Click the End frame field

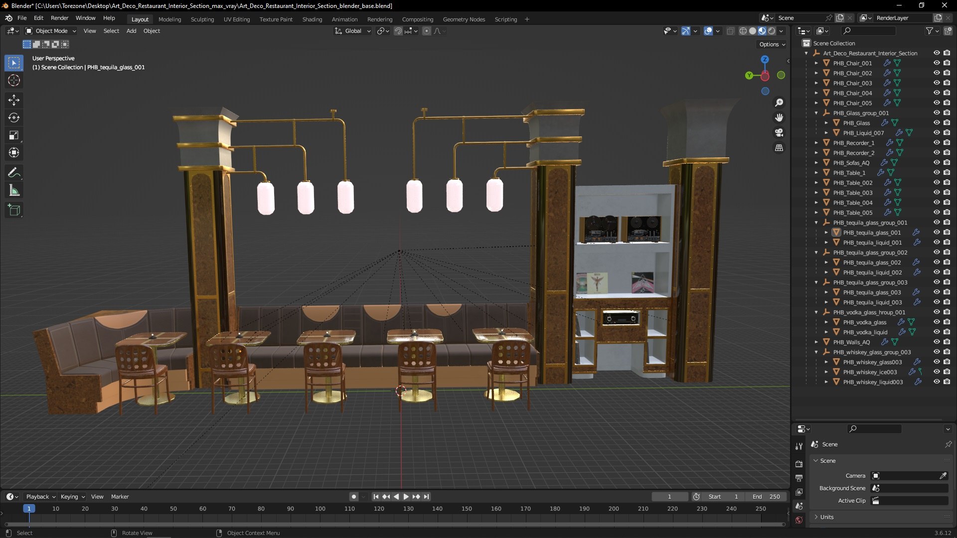pyautogui.click(x=767, y=497)
